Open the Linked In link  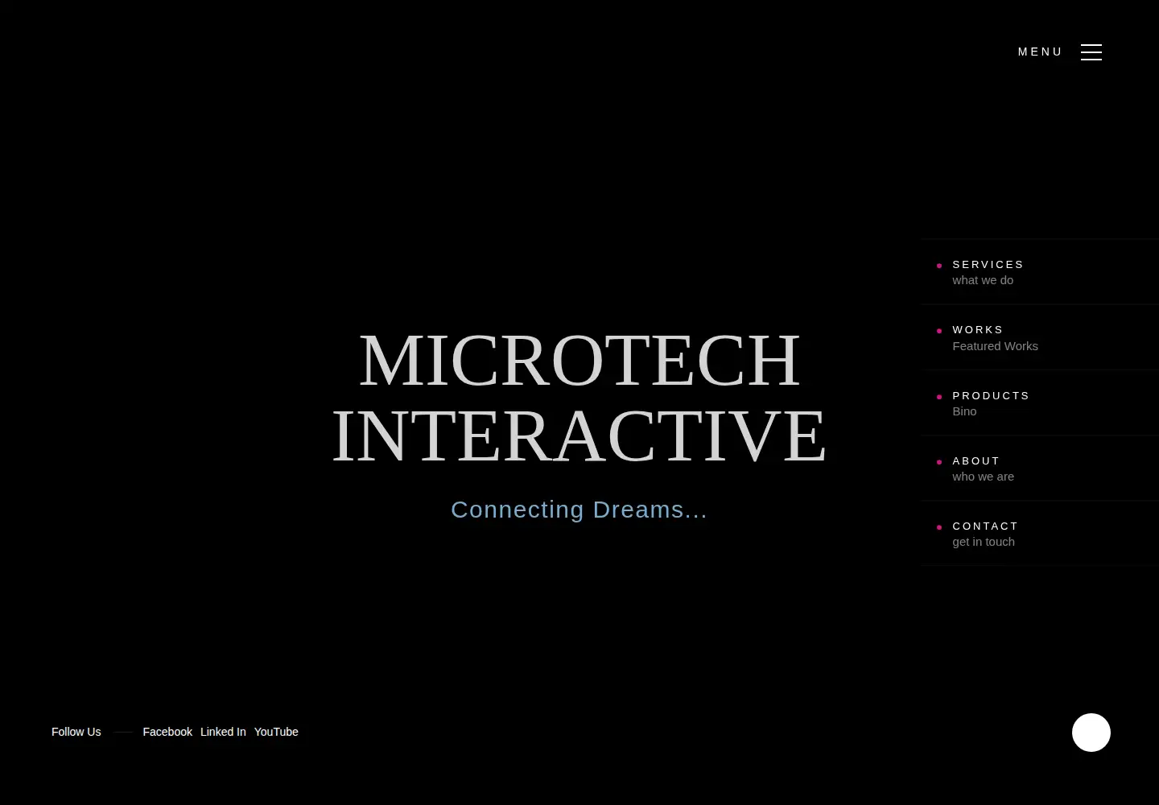click(223, 732)
